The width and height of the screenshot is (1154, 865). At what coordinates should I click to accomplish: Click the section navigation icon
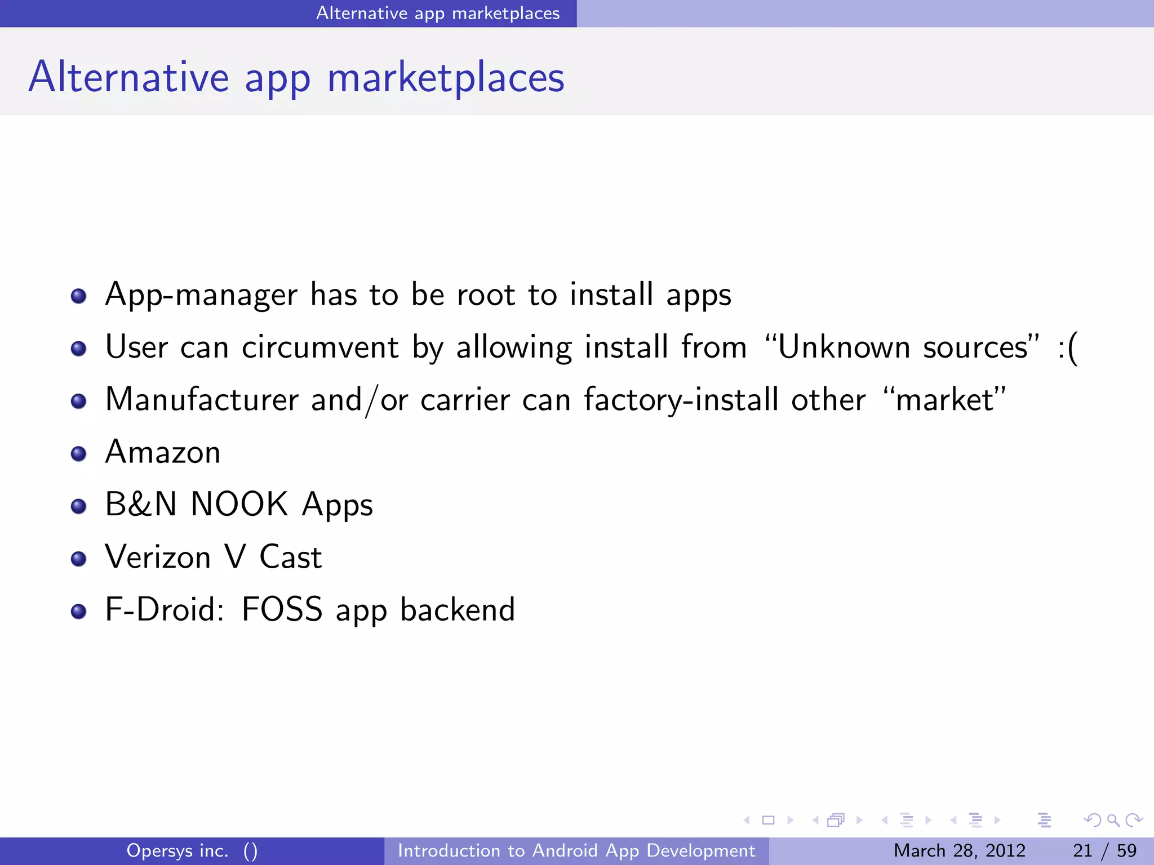975,821
